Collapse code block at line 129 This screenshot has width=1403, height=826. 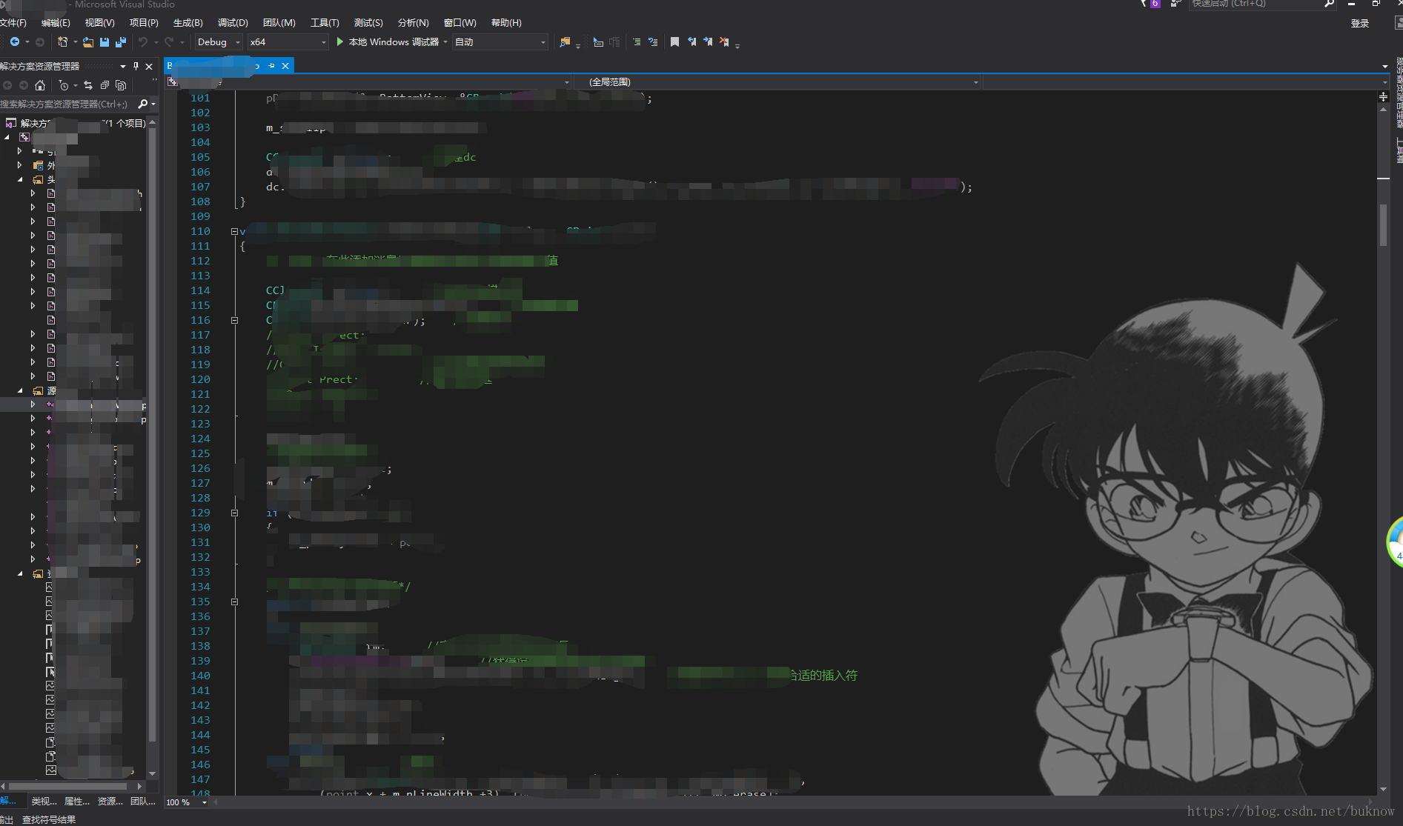(234, 513)
